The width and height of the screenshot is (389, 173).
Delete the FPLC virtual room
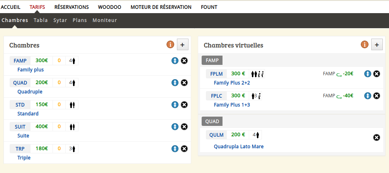coord(377,96)
